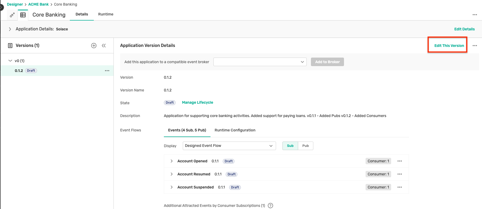482x209 pixels.
Task: Expand the Account Resumed event row
Action: tap(171, 174)
